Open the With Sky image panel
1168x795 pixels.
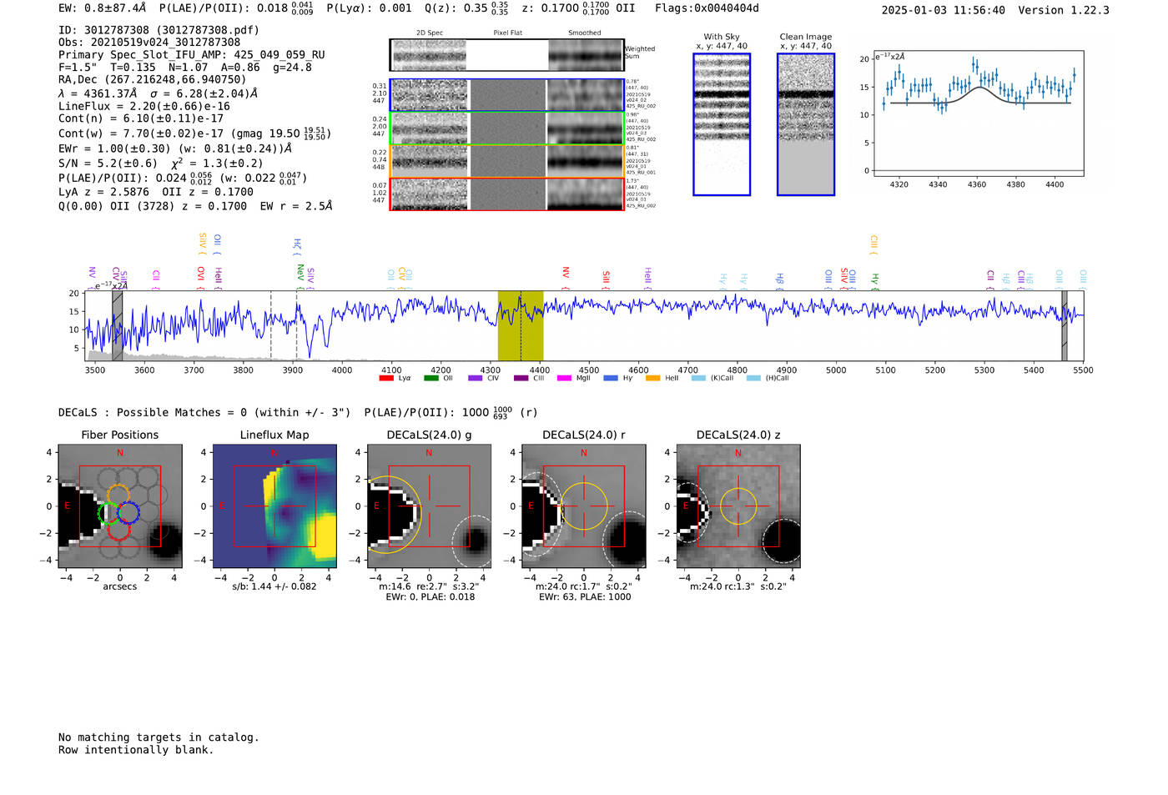[x=722, y=124]
